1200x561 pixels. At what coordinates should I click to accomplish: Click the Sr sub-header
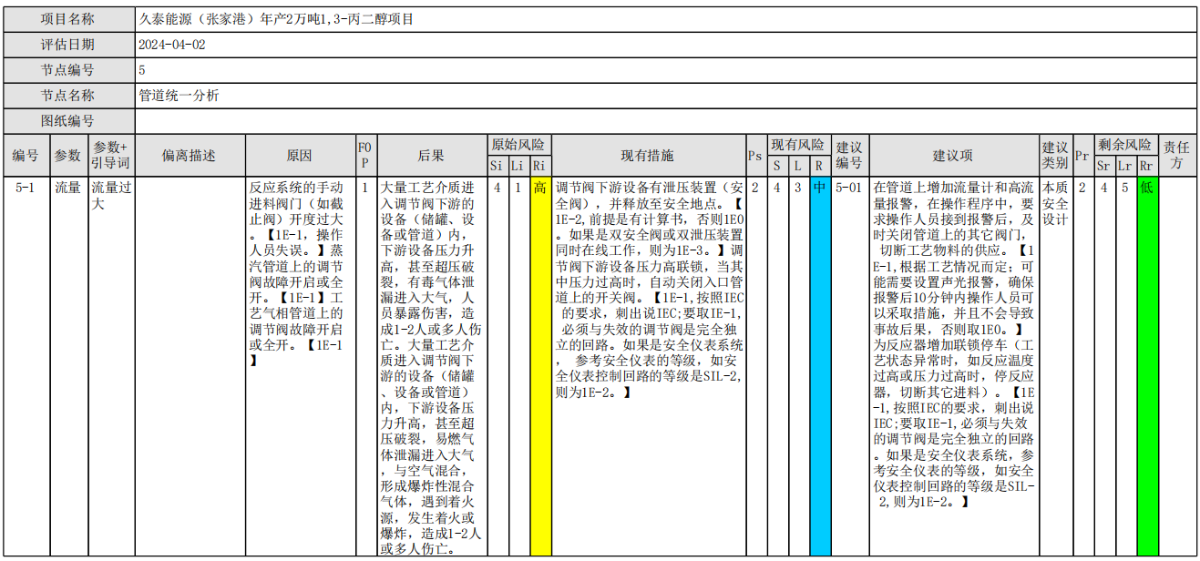coord(1103,167)
